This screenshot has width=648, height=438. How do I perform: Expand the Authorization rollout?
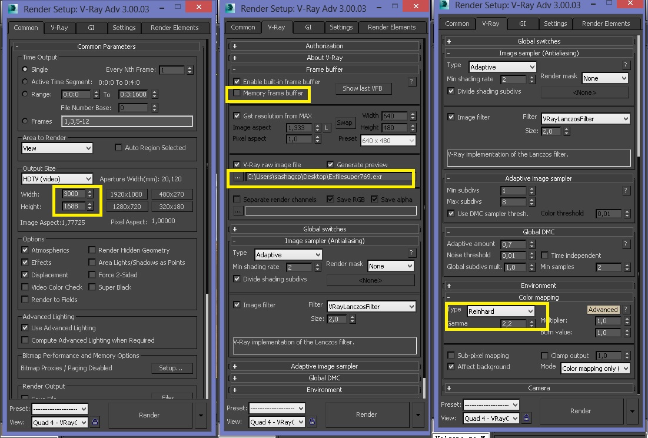click(x=324, y=46)
